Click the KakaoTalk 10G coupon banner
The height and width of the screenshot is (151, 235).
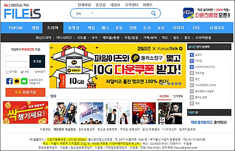click(x=118, y=66)
